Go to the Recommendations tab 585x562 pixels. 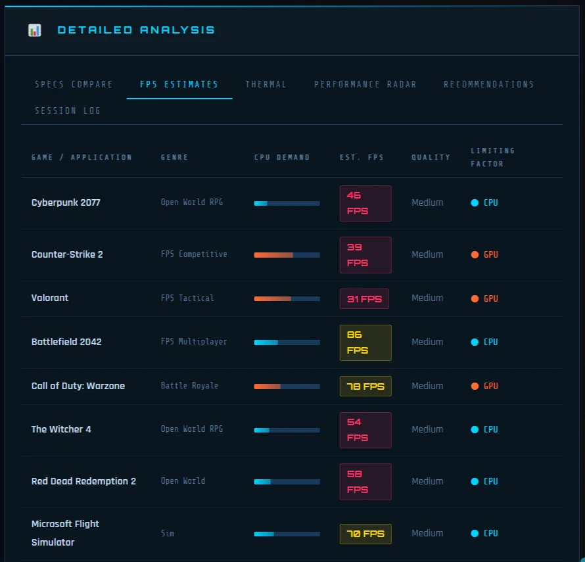(488, 85)
